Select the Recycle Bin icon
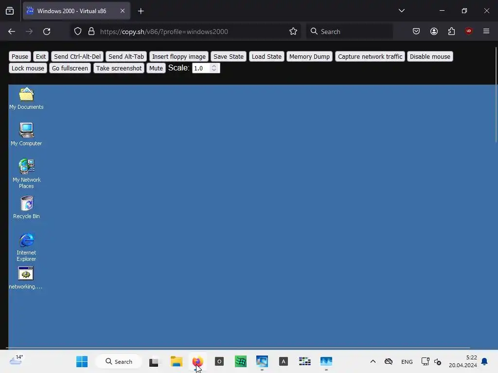The image size is (498, 373). (x=26, y=207)
